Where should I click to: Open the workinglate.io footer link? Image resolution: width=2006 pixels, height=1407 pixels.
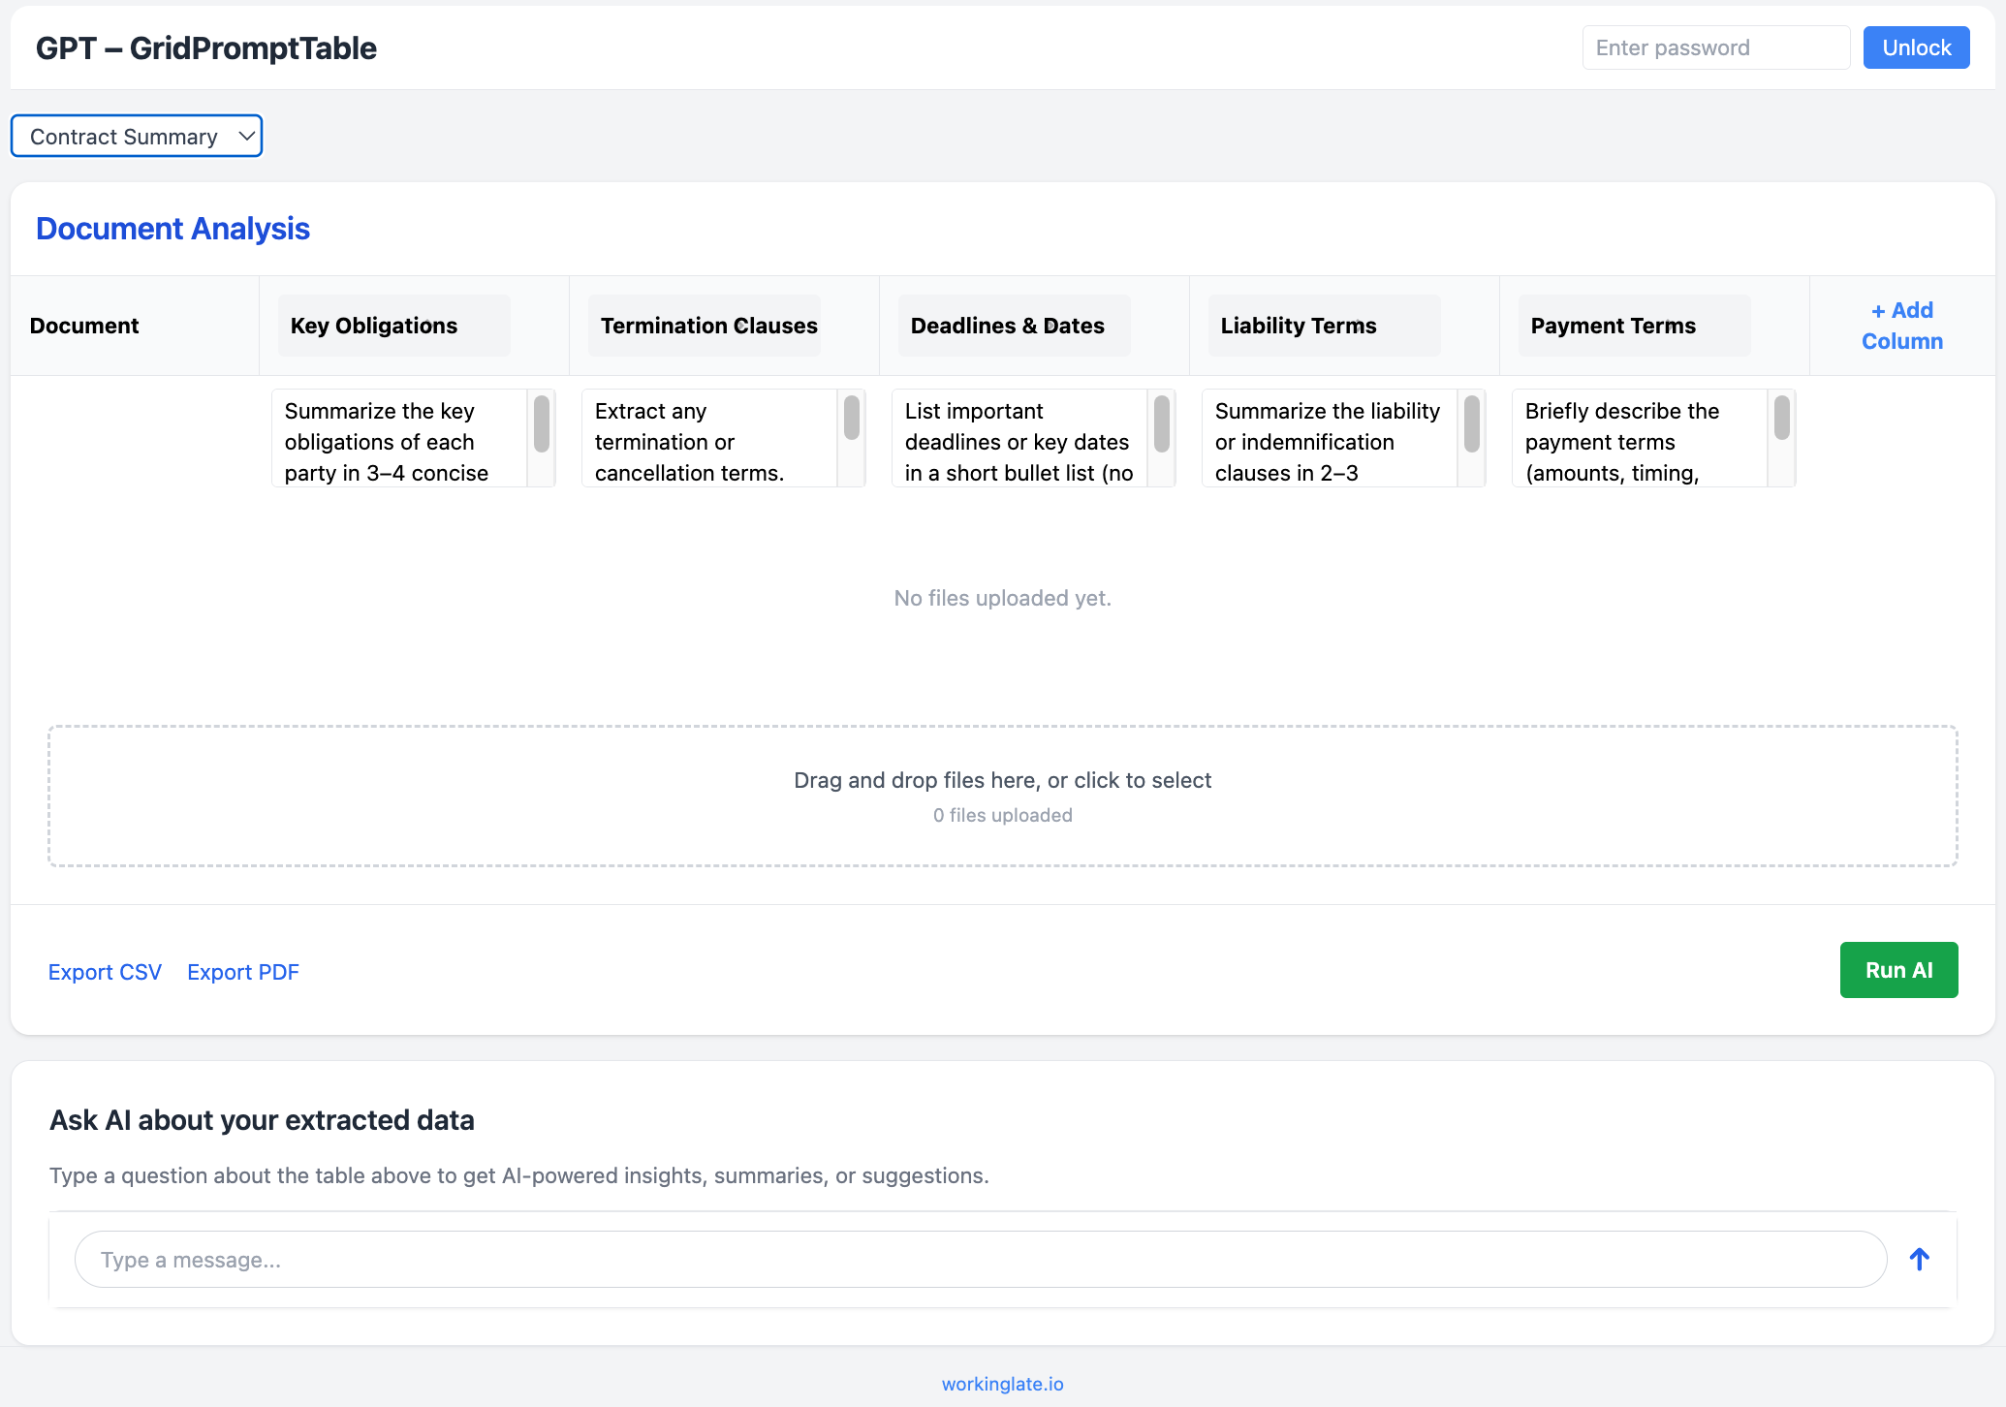[1002, 1384]
